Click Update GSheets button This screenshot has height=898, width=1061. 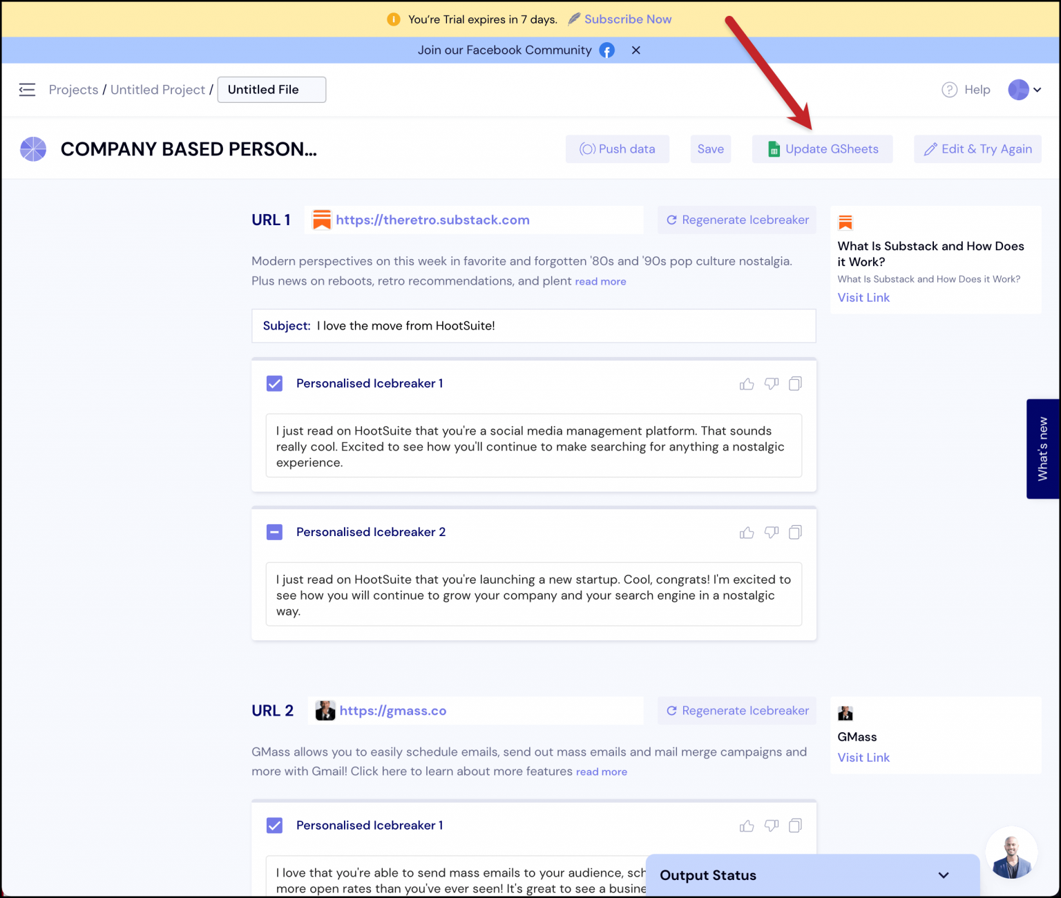pos(822,149)
